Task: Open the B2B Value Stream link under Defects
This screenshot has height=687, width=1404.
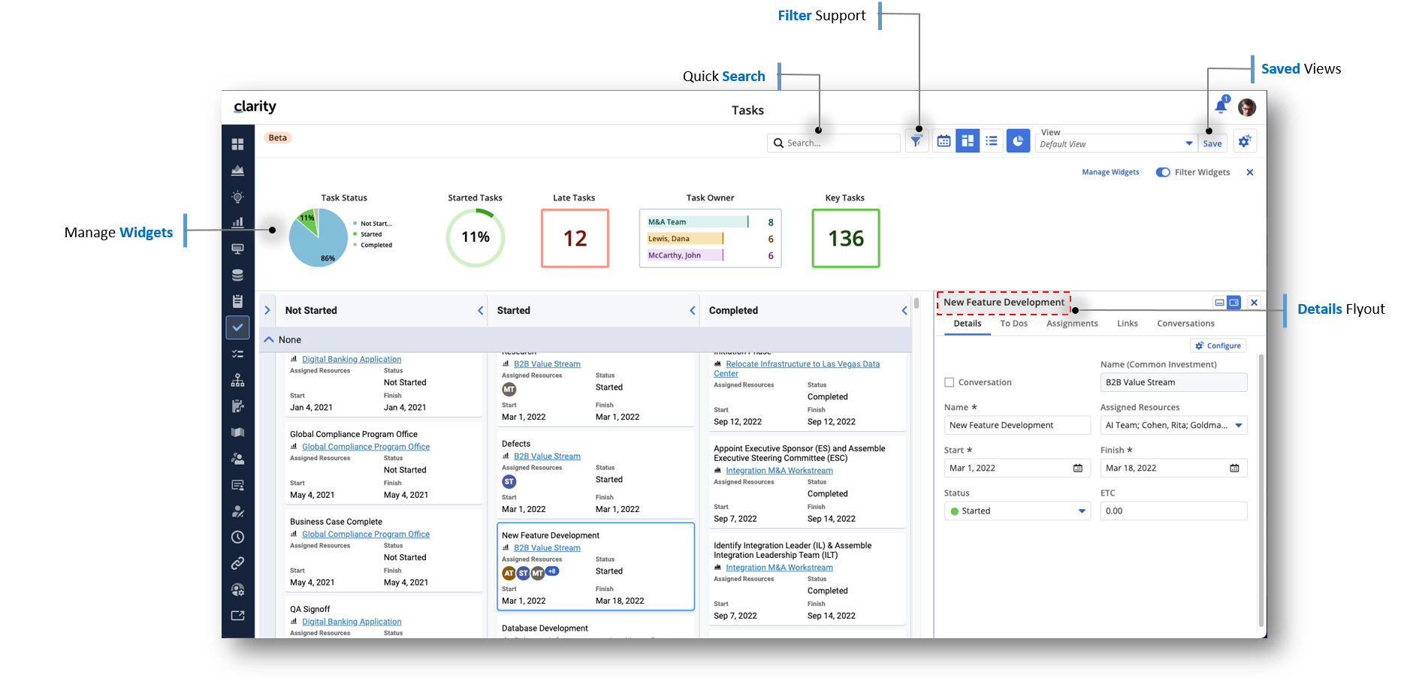Action: click(x=547, y=456)
